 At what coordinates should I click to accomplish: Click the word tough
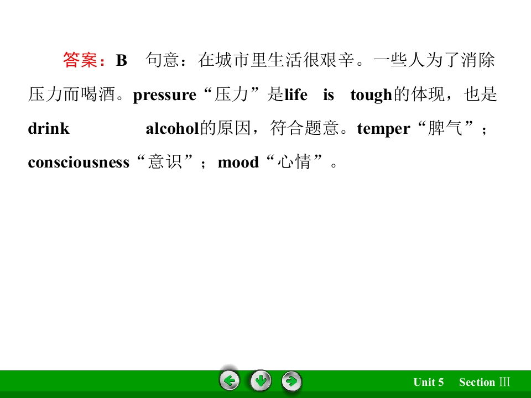click(x=371, y=95)
